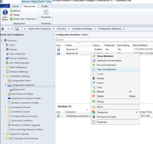Choose Deploy in the context menu
The height and width of the screenshot is (144, 153).
tap(115, 101)
